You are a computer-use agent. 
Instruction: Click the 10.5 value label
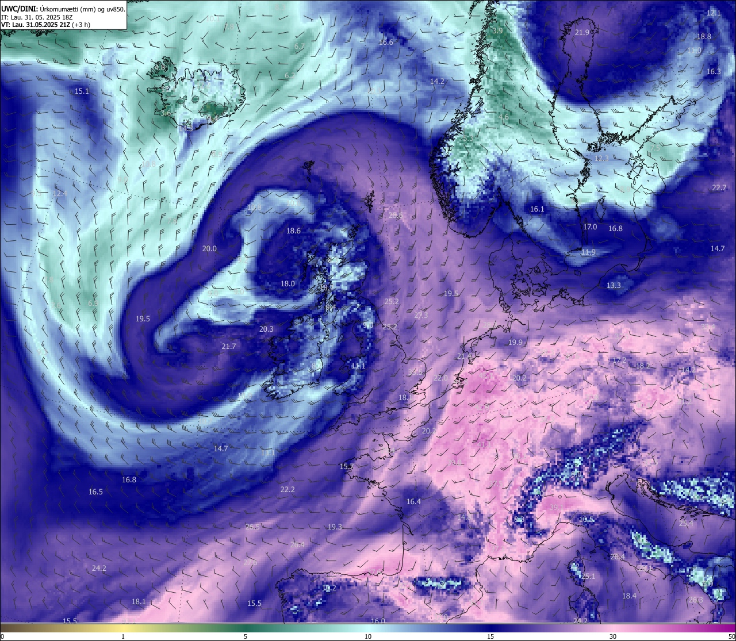[586, 520]
